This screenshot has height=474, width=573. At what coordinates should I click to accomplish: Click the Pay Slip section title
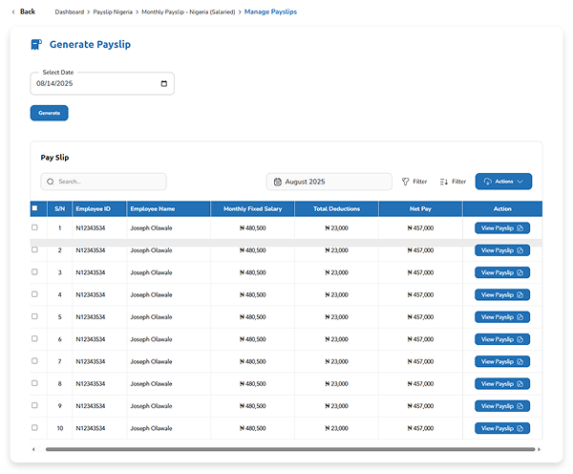54,158
